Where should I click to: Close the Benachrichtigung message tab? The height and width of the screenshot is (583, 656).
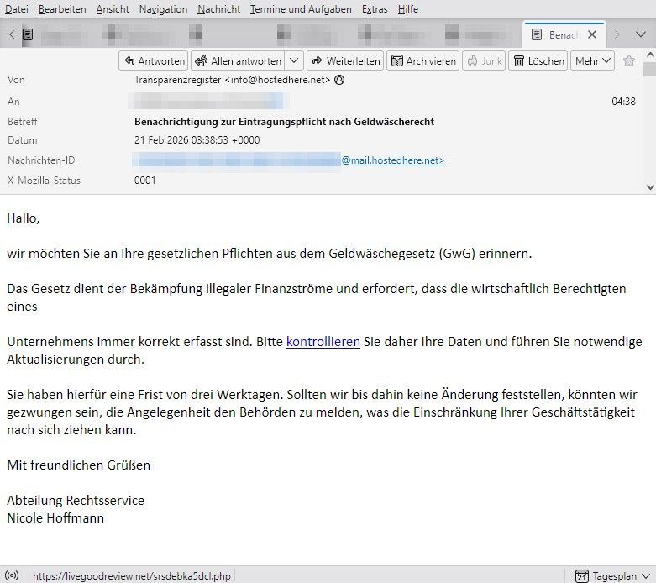click(x=592, y=34)
